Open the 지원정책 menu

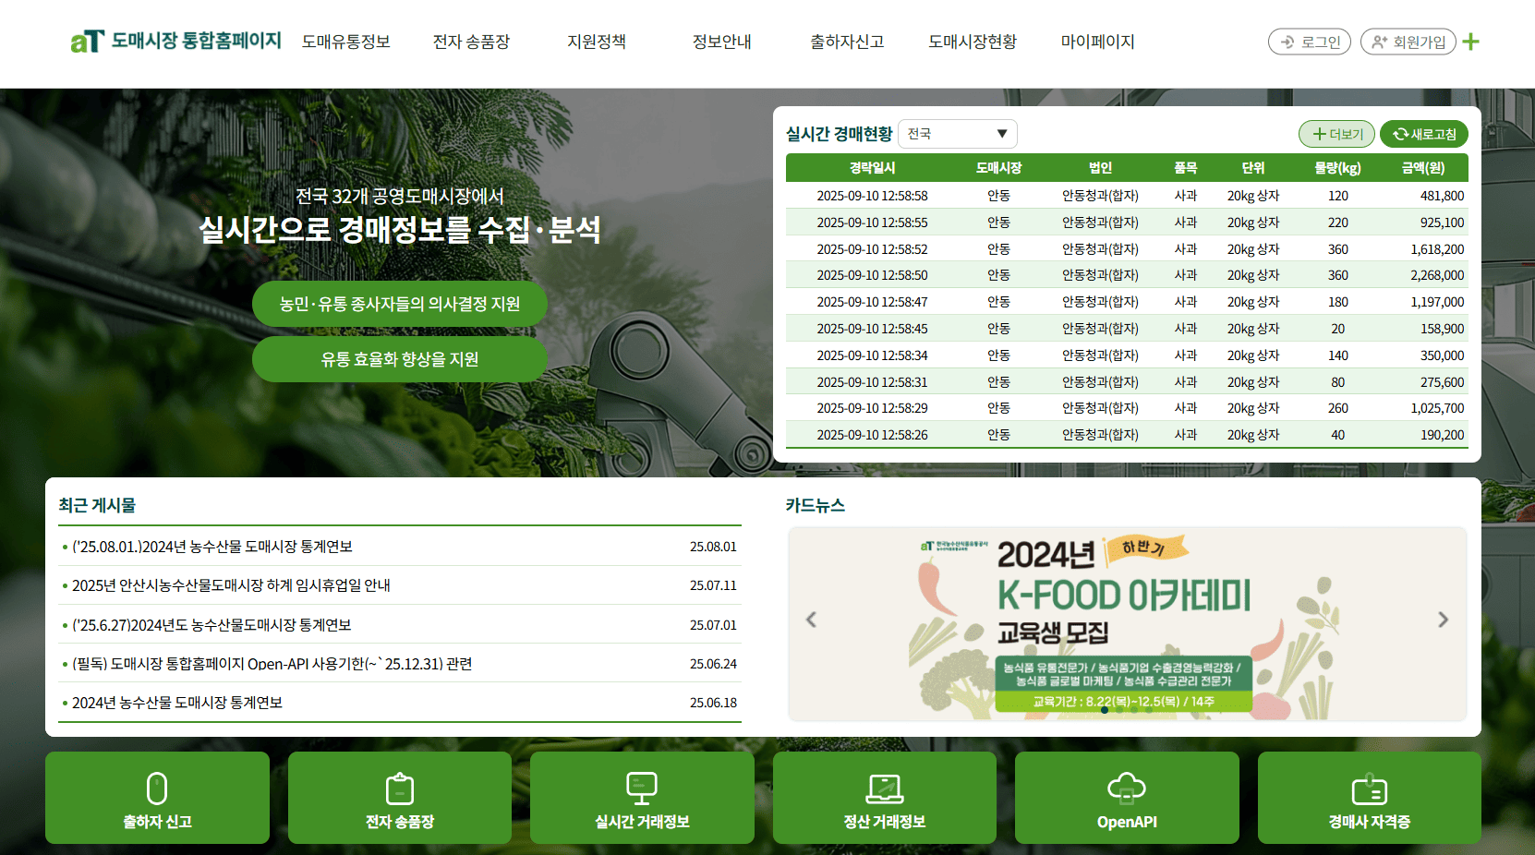tap(596, 42)
